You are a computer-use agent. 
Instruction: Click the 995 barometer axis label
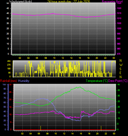coord(119,34)
